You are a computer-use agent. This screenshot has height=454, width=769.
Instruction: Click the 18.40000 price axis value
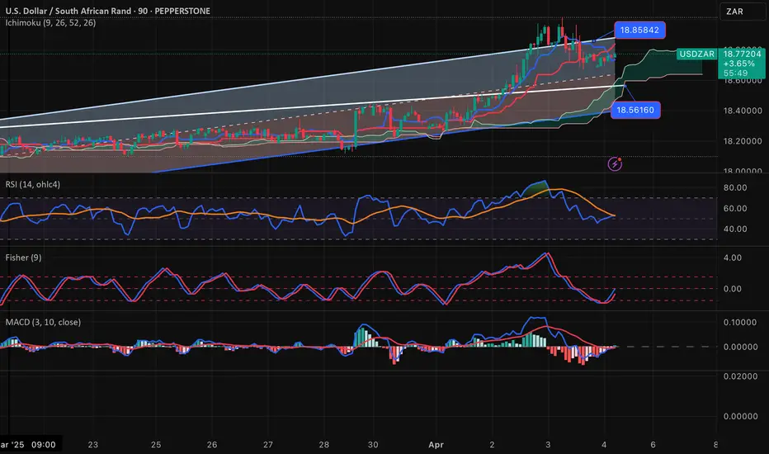tap(743, 111)
